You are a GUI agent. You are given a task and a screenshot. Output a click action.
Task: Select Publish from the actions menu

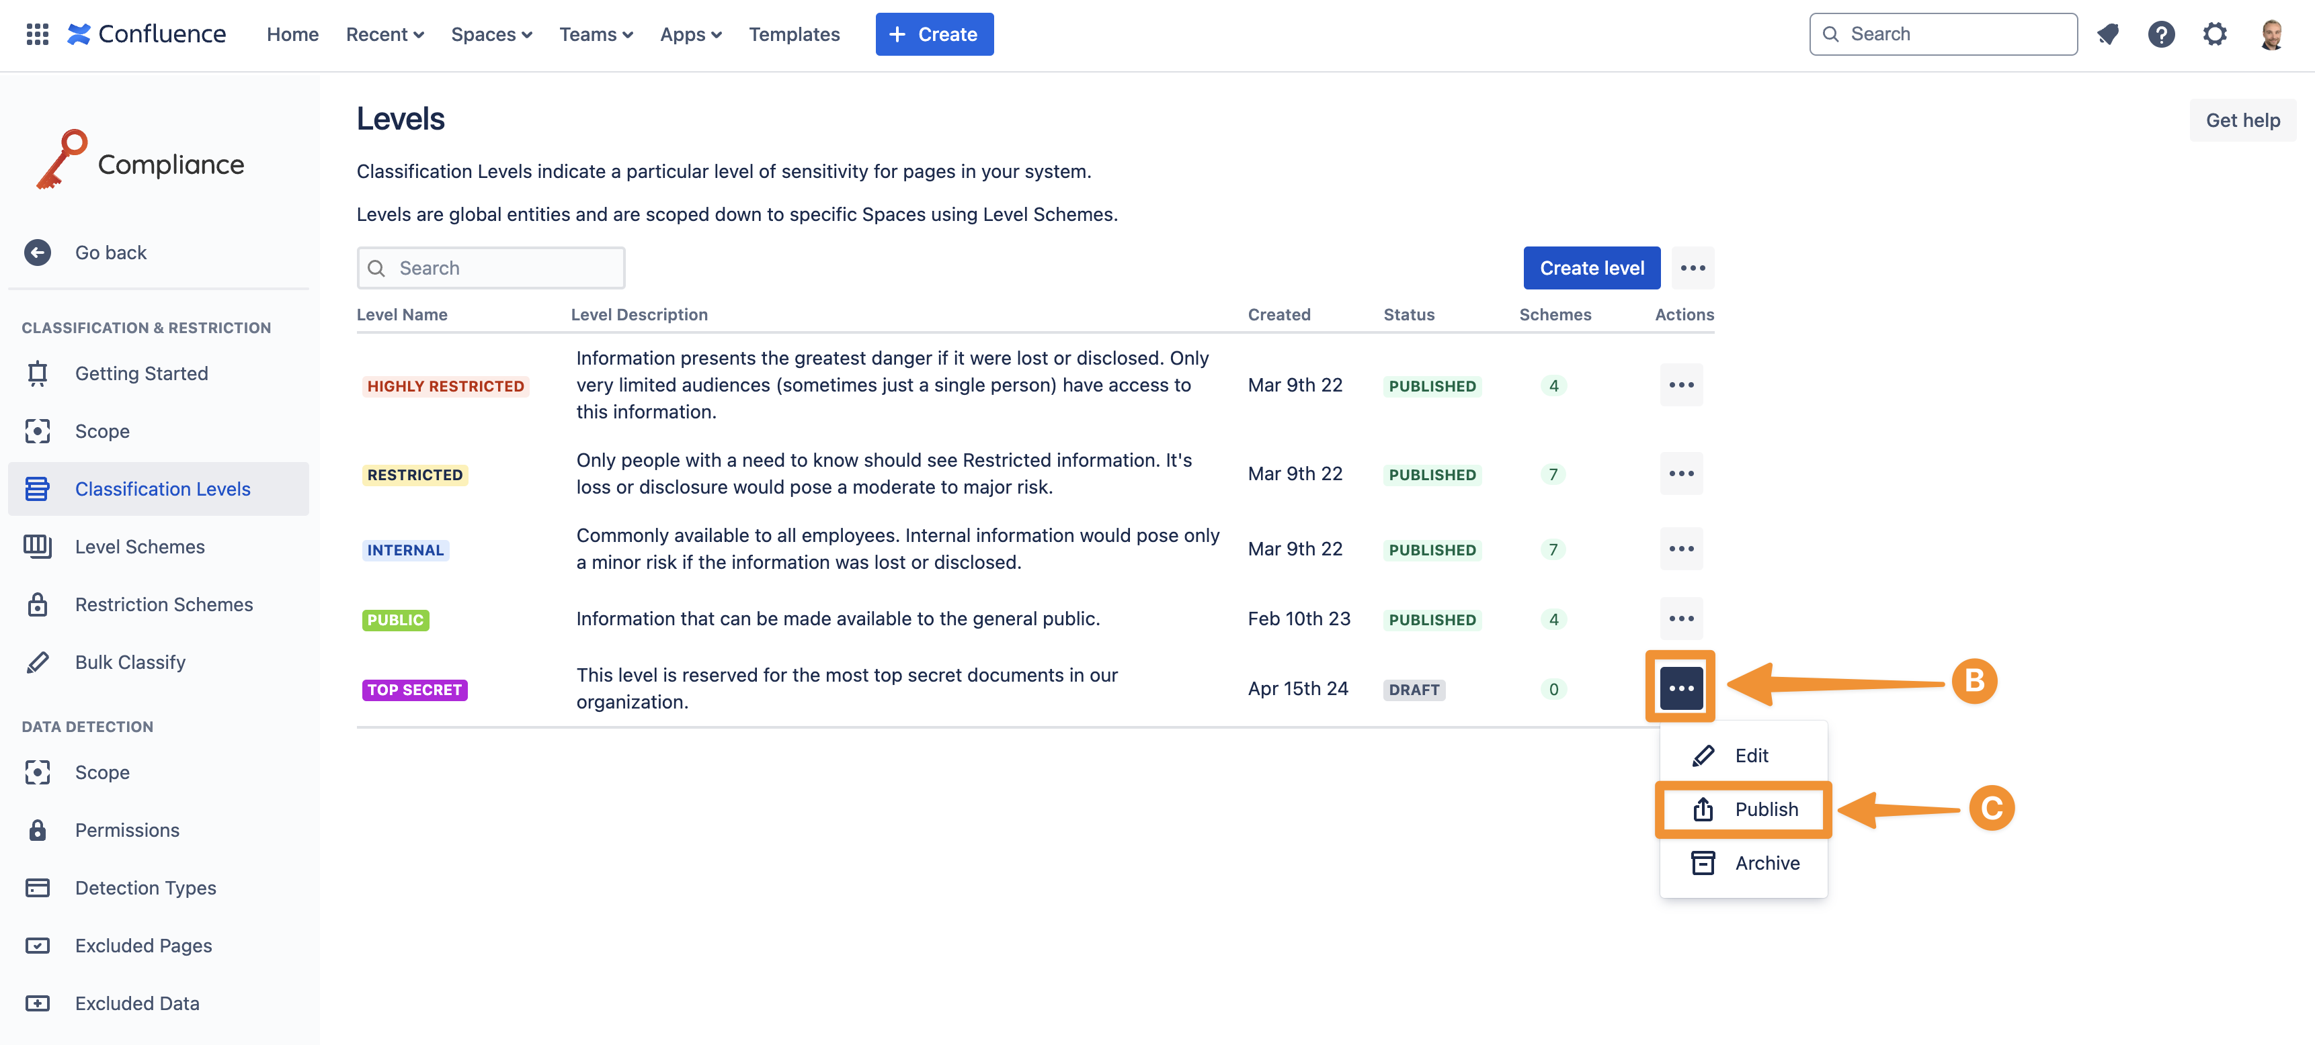pyautogui.click(x=1765, y=809)
